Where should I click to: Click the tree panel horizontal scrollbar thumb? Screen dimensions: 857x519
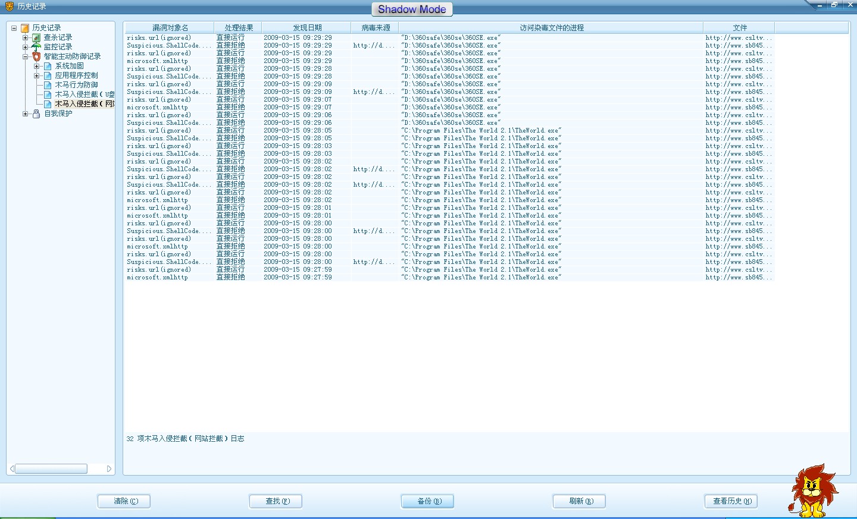(51, 469)
